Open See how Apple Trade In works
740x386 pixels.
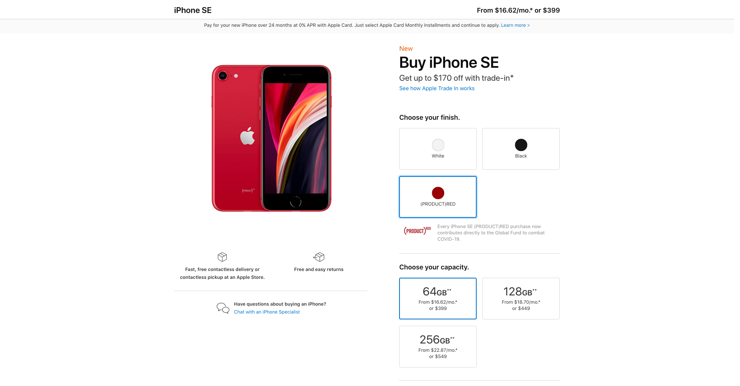point(437,88)
